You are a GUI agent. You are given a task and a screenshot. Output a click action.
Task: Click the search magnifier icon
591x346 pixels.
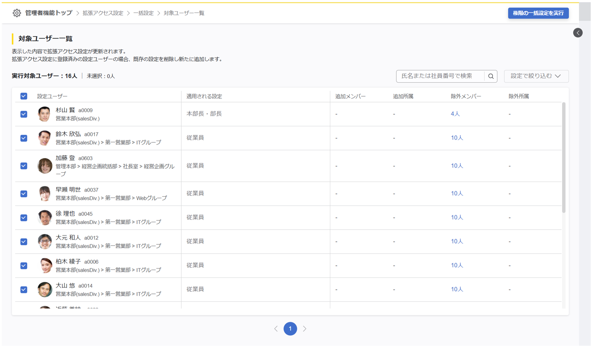491,76
